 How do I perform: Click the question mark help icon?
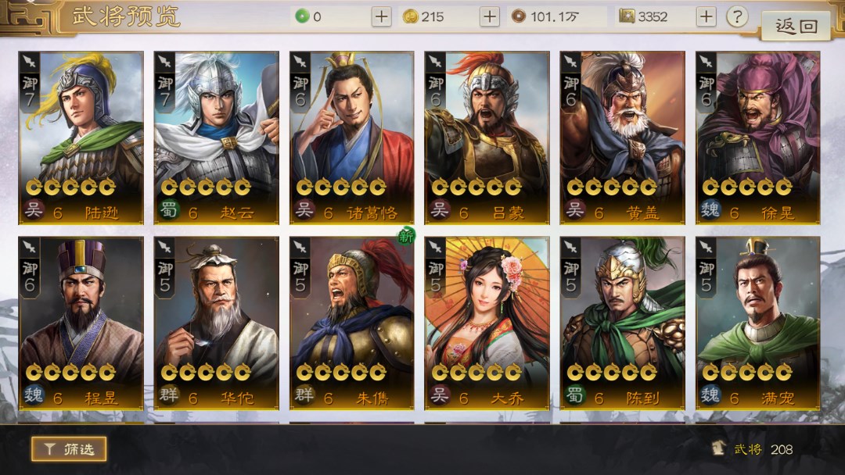tap(737, 16)
